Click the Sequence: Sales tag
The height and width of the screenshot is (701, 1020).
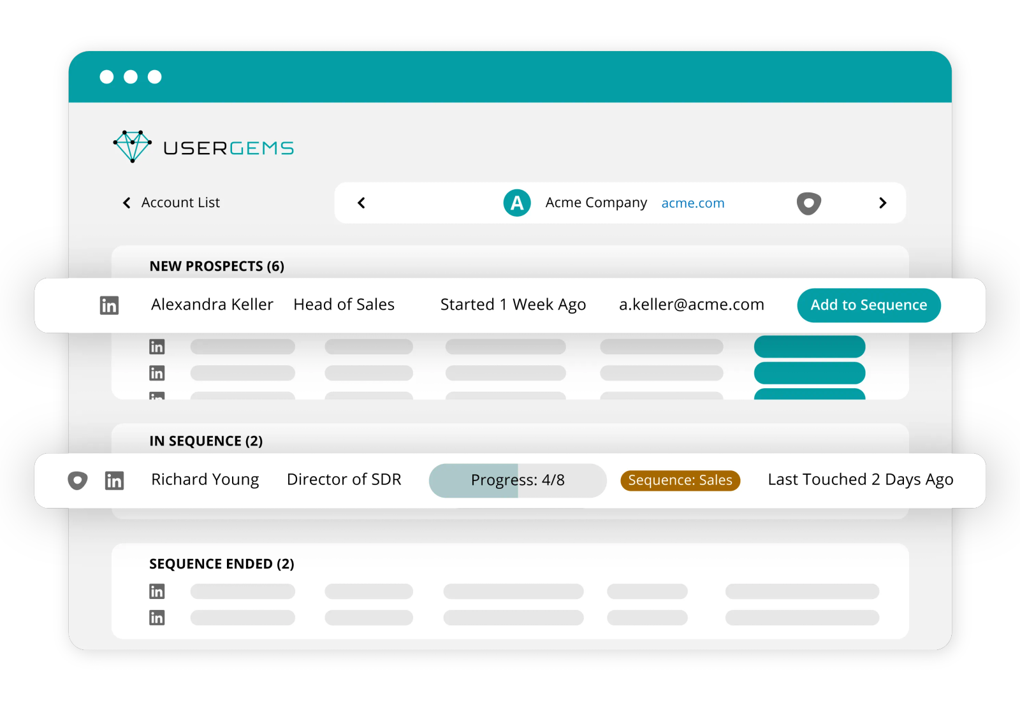680,481
